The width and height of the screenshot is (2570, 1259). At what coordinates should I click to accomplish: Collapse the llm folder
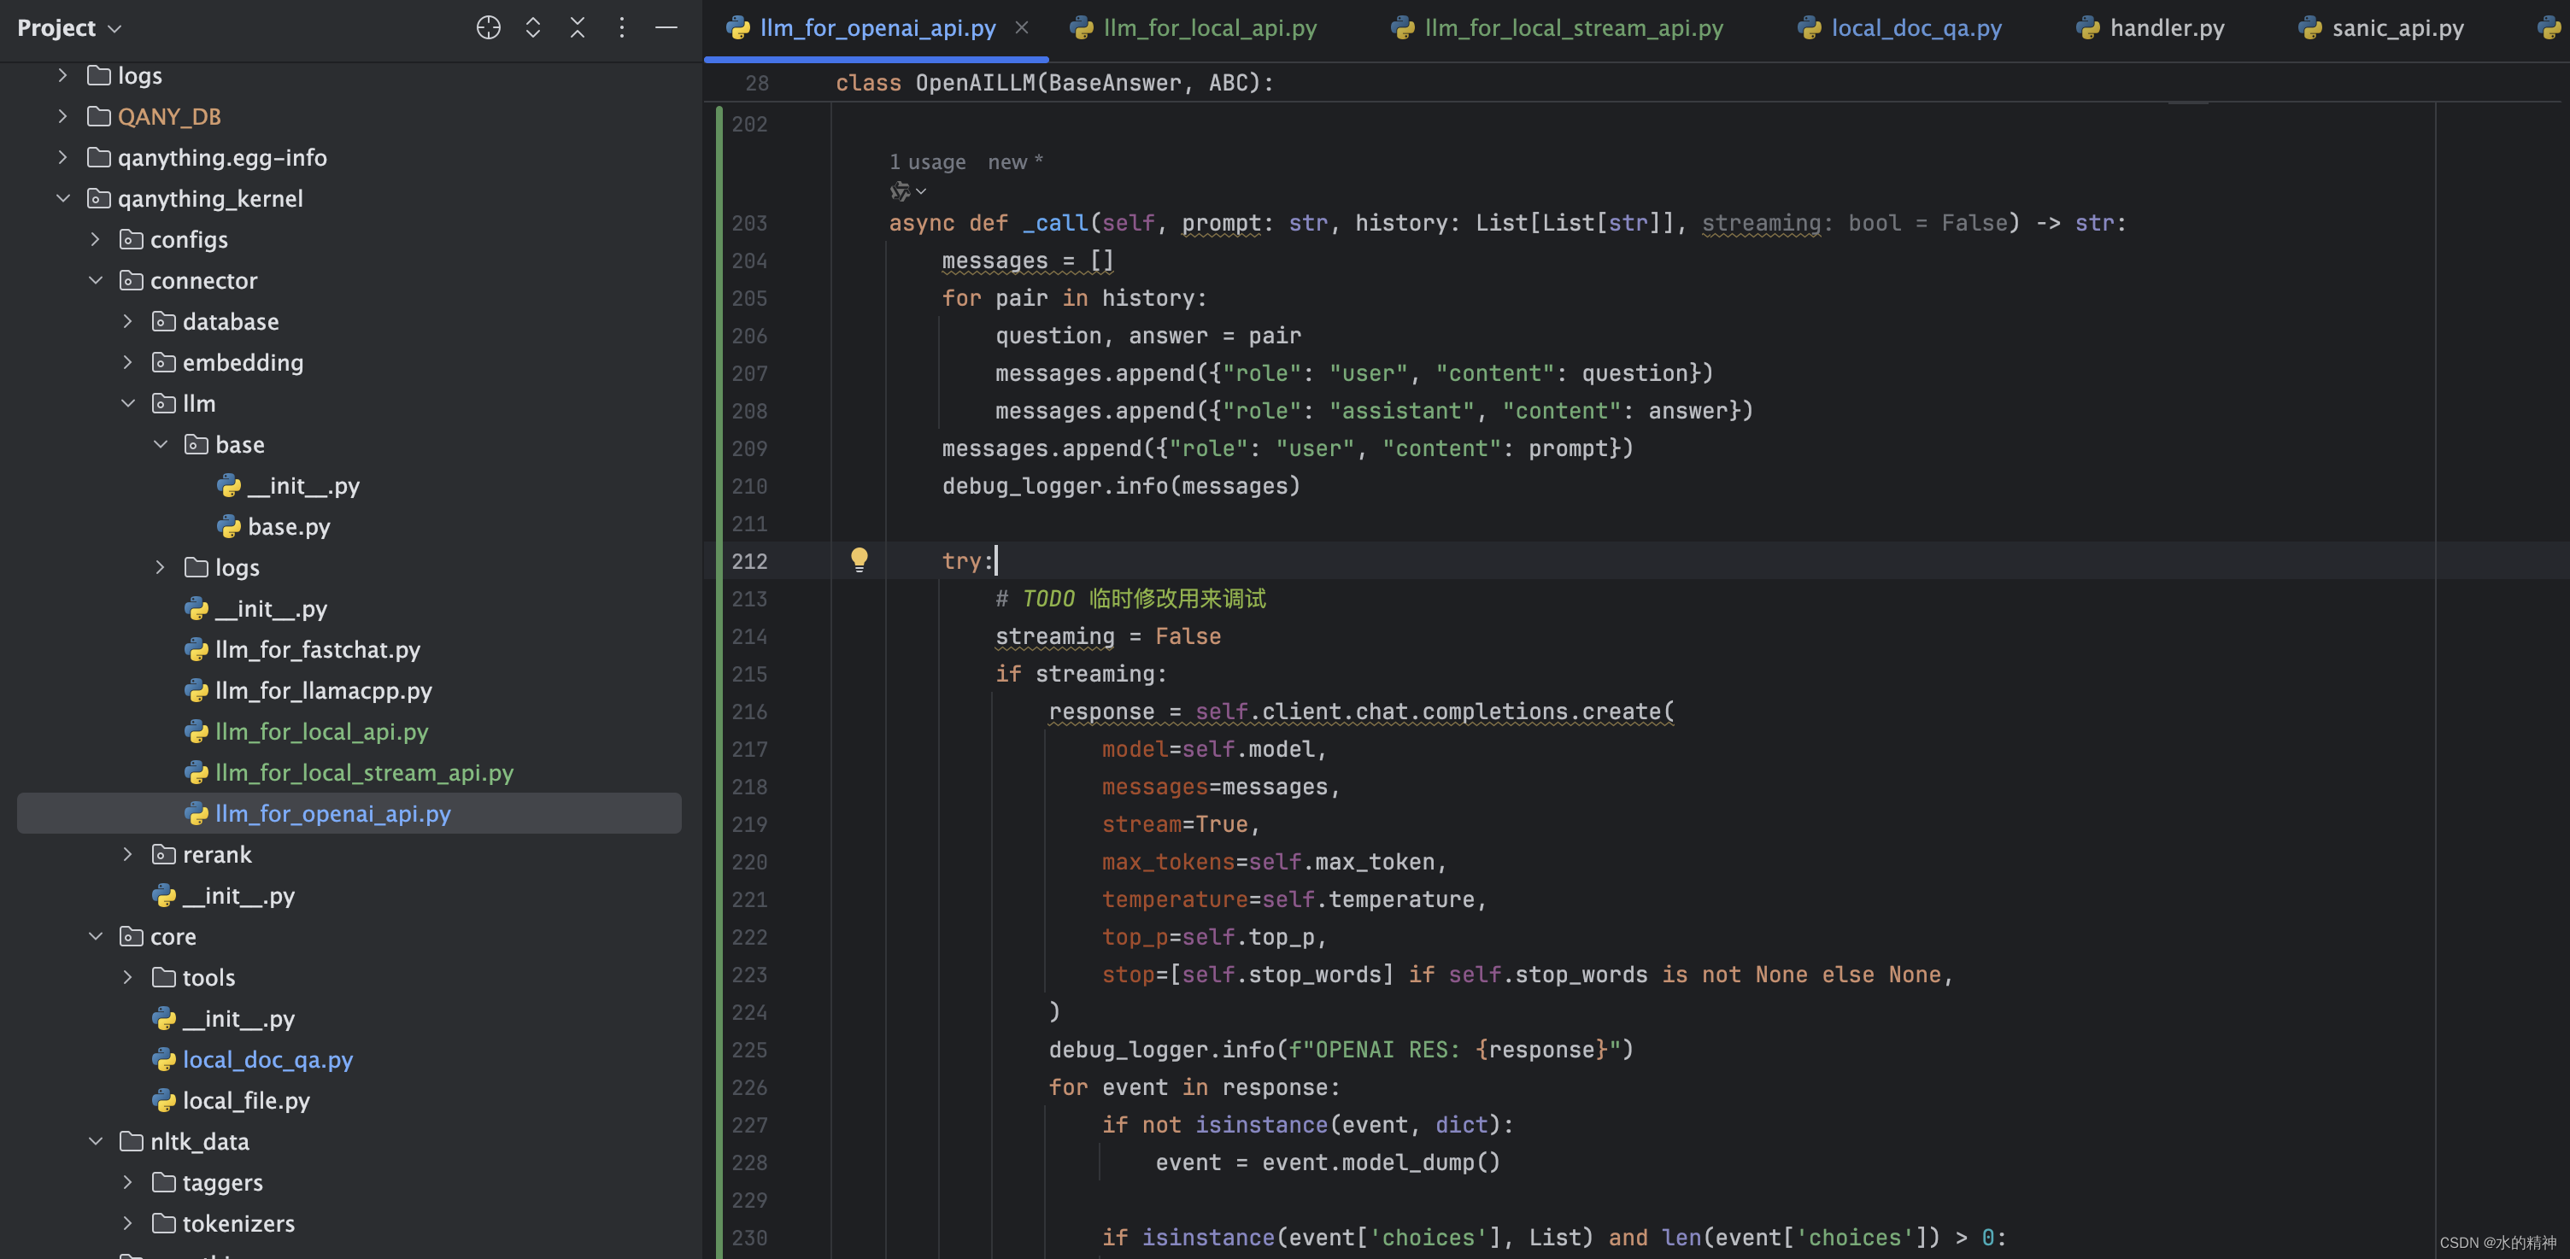point(127,403)
